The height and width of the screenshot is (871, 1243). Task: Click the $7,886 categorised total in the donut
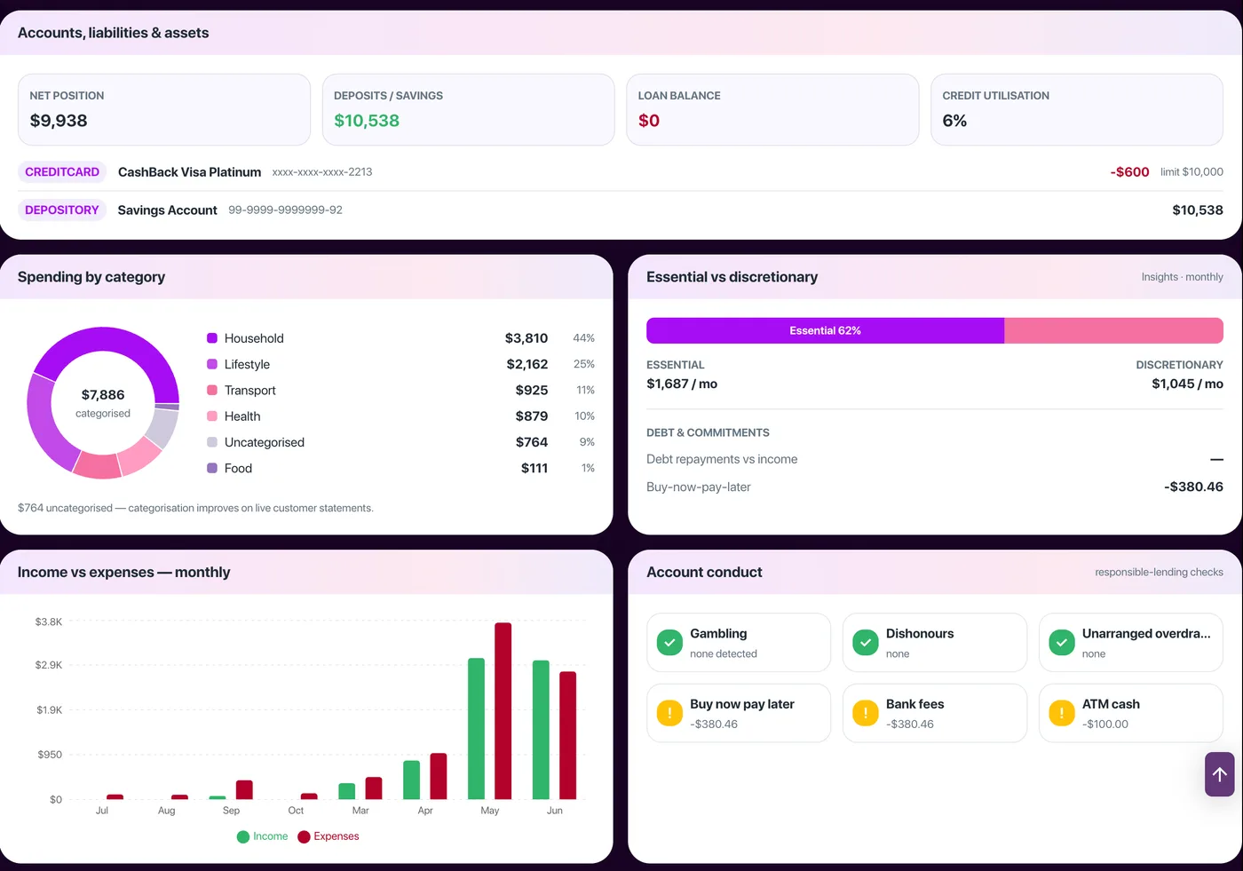pyautogui.click(x=103, y=395)
